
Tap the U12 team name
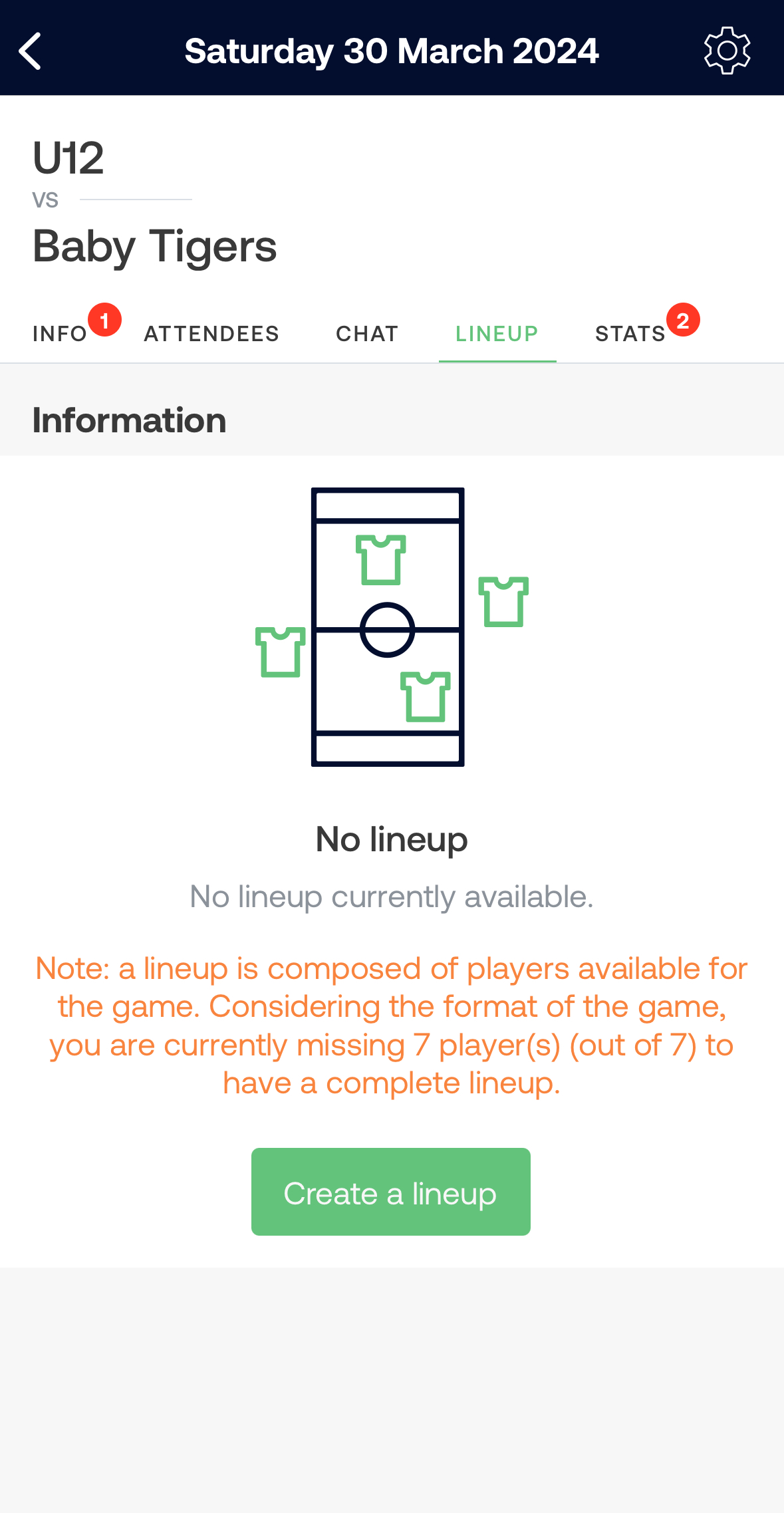click(x=68, y=158)
